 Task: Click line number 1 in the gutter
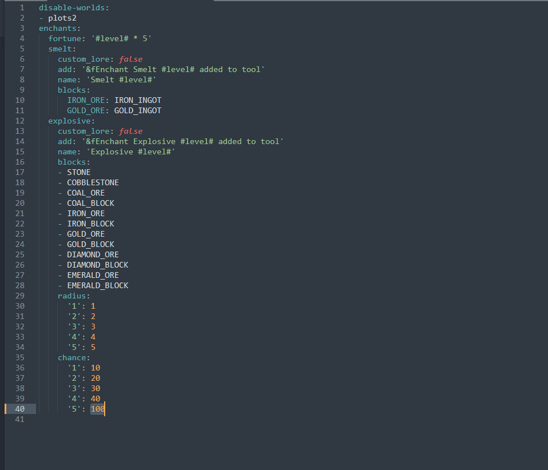click(22, 8)
